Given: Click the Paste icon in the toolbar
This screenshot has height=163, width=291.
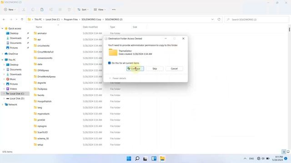Looking at the screenshot, I should [x=42, y=10].
